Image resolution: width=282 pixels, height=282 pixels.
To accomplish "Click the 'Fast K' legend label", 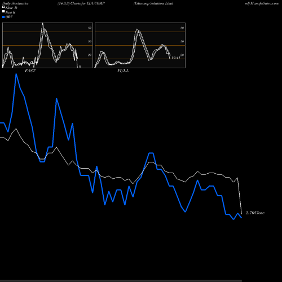I will 10,12.
